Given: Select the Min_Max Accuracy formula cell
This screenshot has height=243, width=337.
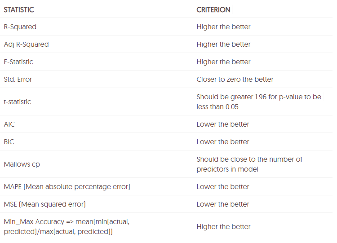Looking at the screenshot, I should point(67,227).
